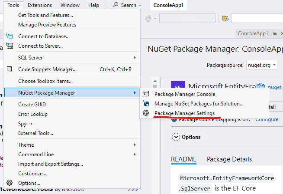Open Package Manager Settings

(x=184, y=113)
